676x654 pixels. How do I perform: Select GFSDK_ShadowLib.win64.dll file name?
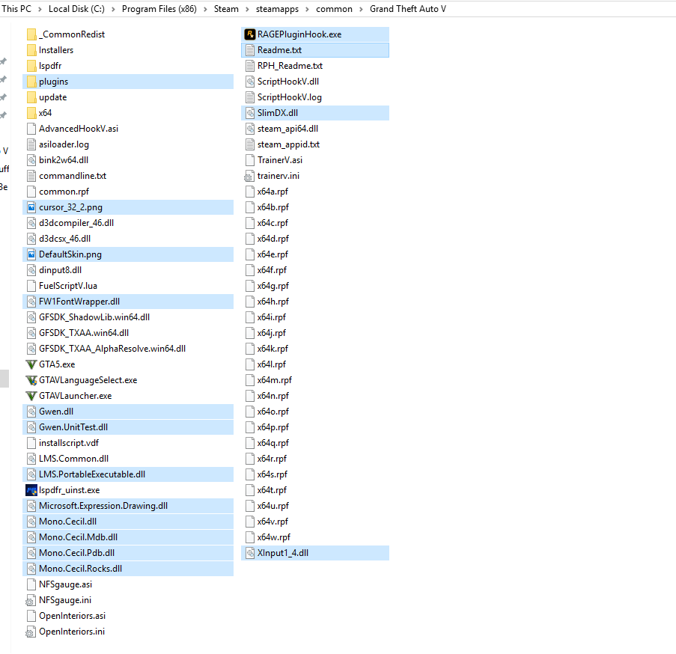[x=94, y=317]
